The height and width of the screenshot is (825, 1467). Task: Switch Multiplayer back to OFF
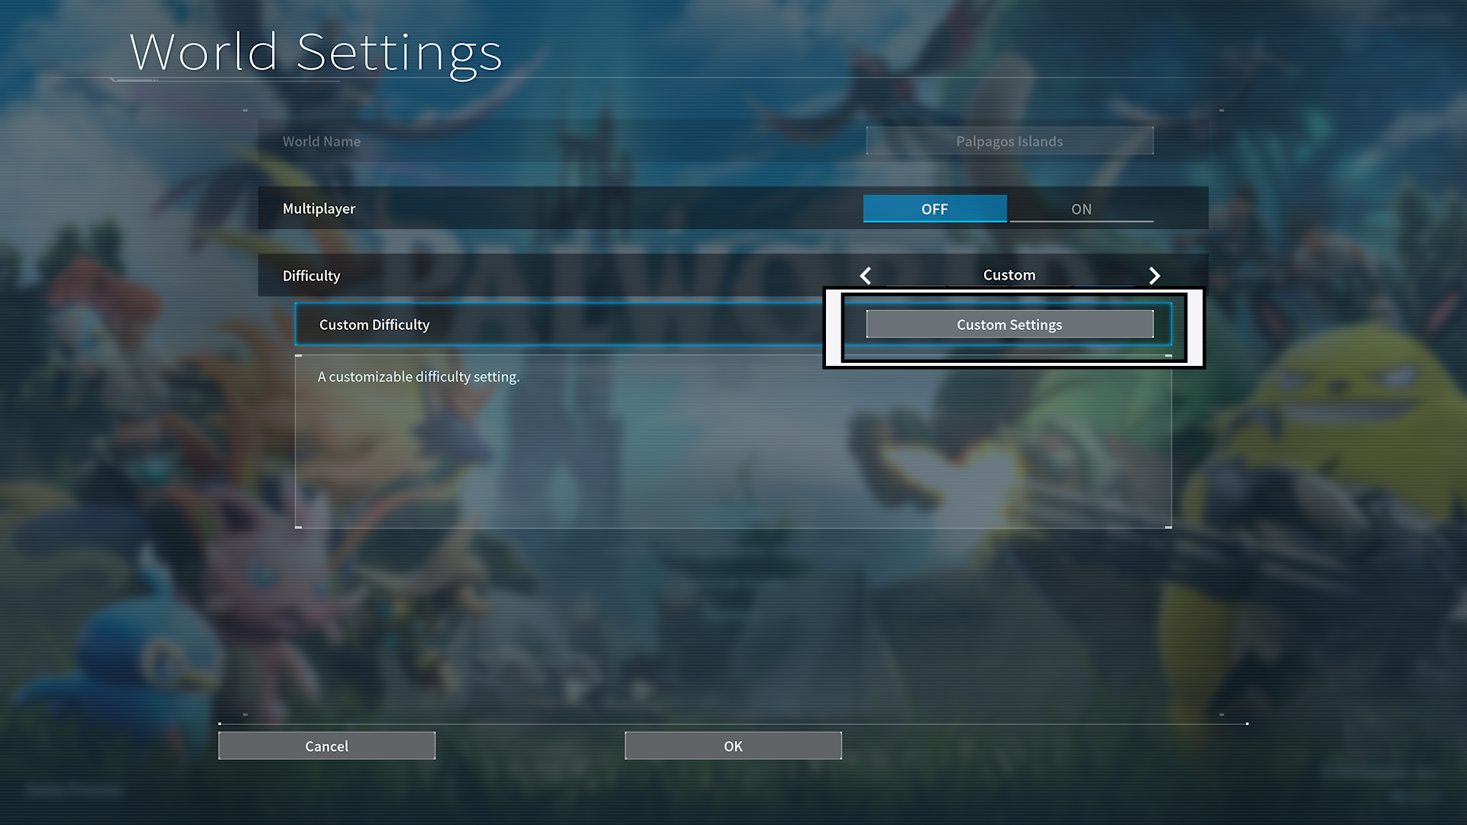click(934, 209)
